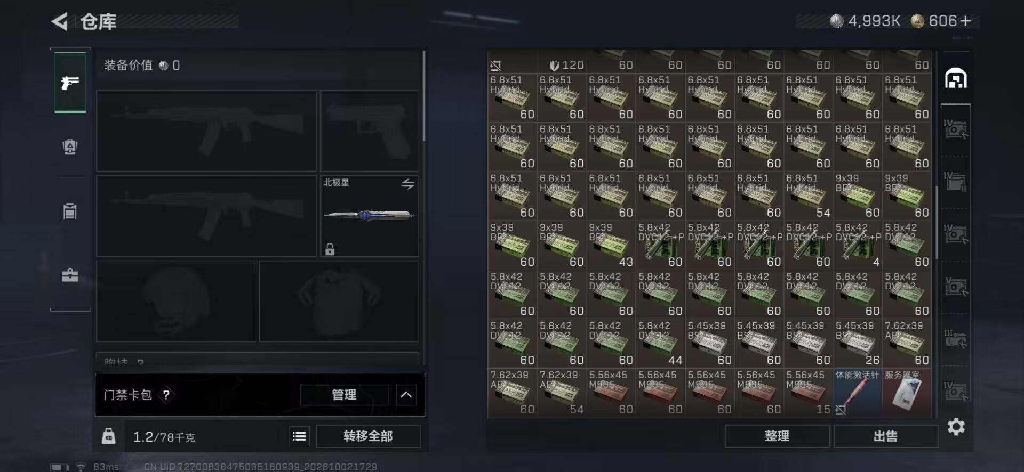This screenshot has width=1024, height=472.
Task: Click the empty helmet slot
Action: 175,301
